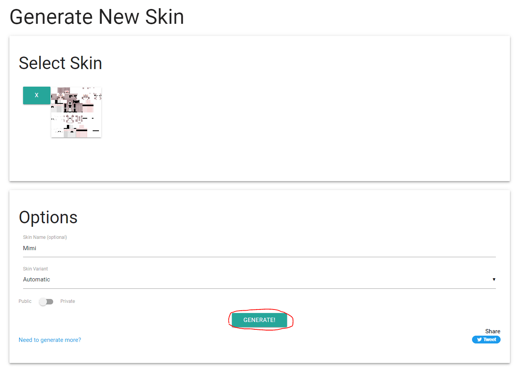The height and width of the screenshot is (370, 517).
Task: Click the Options section heading
Action: (x=48, y=217)
